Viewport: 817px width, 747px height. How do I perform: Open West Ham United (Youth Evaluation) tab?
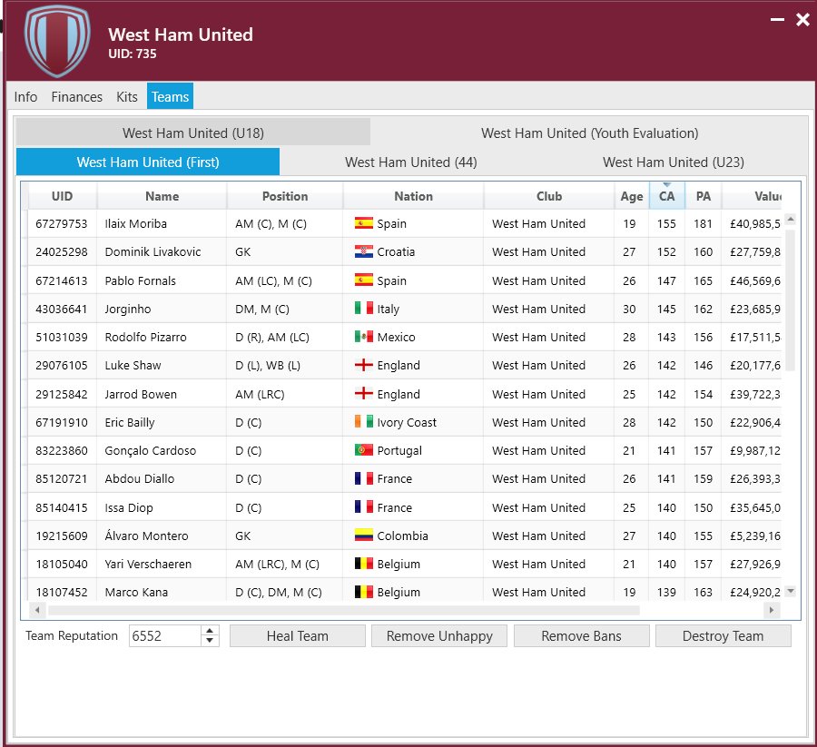click(x=589, y=133)
